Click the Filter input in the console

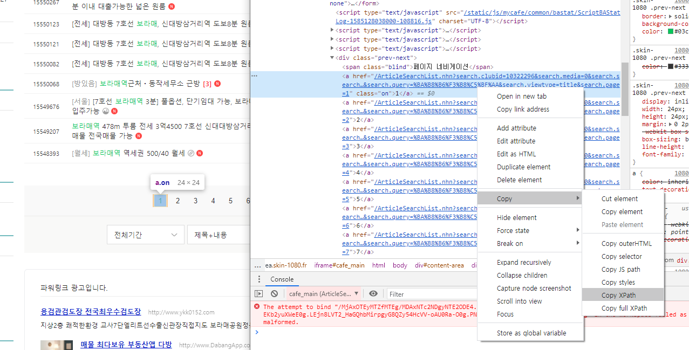(432, 294)
